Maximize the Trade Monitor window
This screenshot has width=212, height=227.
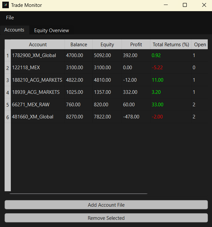pyautogui.click(x=185, y=5)
